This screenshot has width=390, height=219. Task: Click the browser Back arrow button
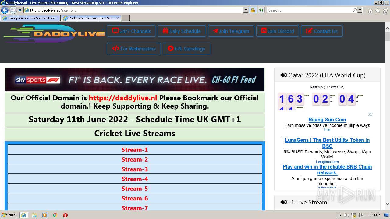[x=5, y=10]
